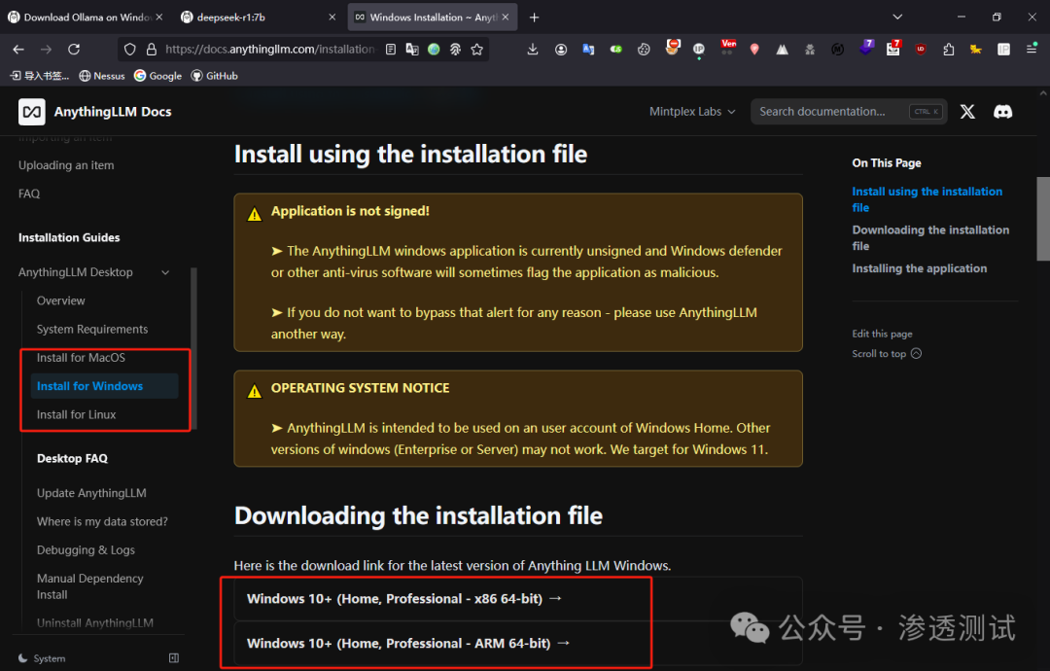Screen dimensions: 1050x671
Task: Open the System theme selector
Action: click(x=42, y=658)
